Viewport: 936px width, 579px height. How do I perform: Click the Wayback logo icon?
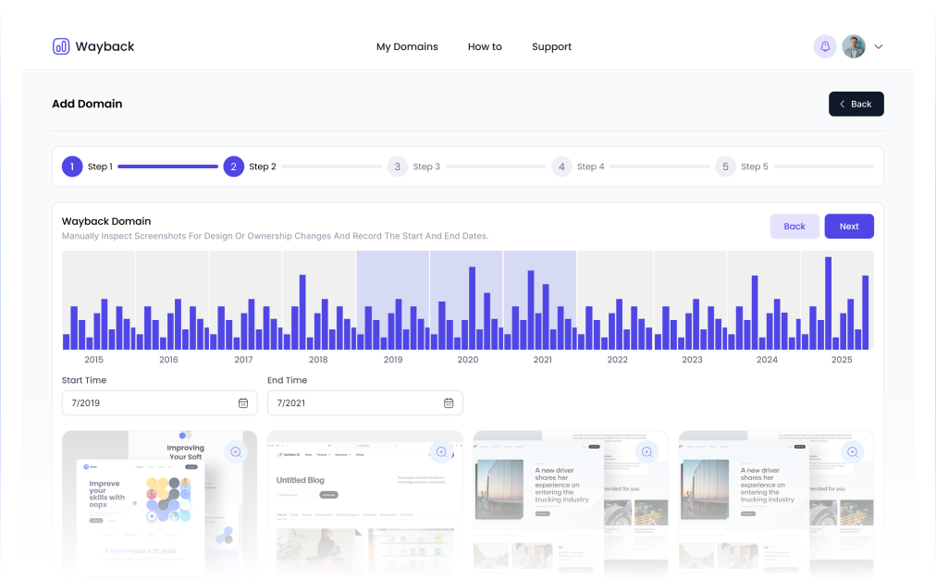coord(61,46)
